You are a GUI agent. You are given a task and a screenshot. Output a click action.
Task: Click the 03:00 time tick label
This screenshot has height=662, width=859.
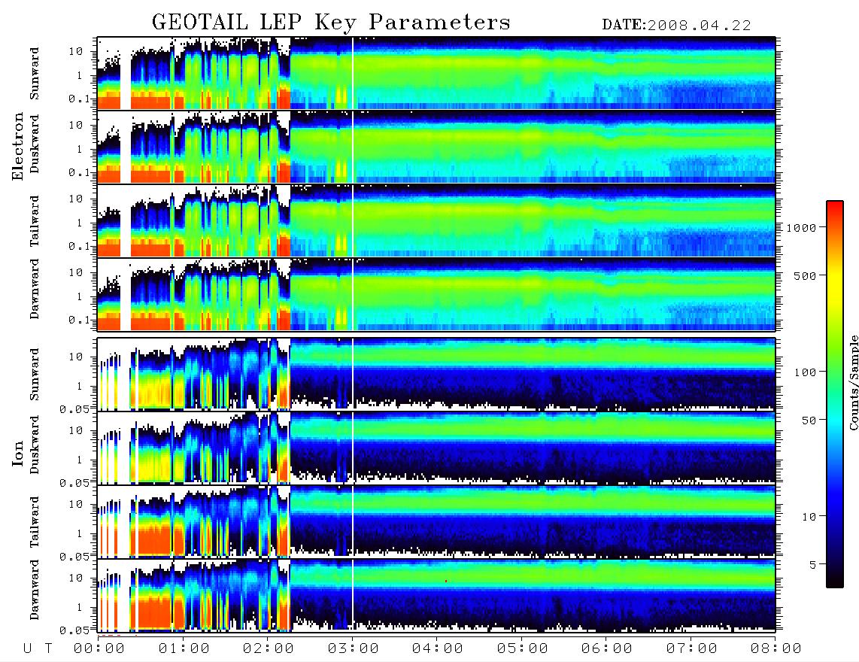pyautogui.click(x=354, y=649)
